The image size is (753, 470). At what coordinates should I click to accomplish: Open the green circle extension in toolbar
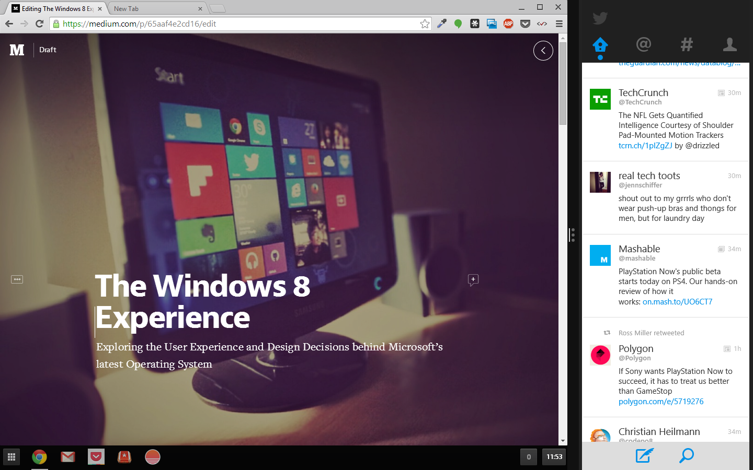click(x=458, y=23)
